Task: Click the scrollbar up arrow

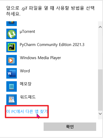Action: pos(100,27)
